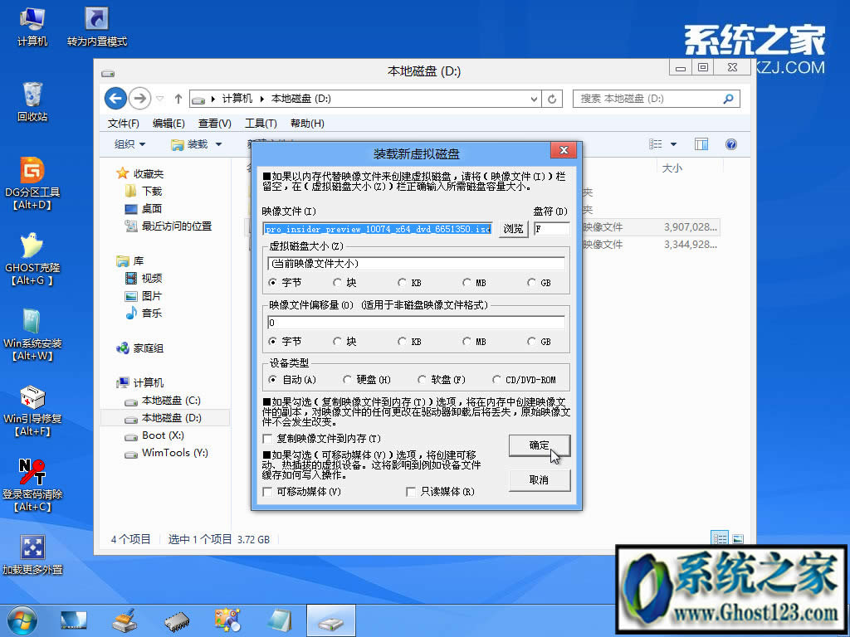Click the 浏览 button for image file
The height and width of the screenshot is (637, 850).
tap(513, 229)
